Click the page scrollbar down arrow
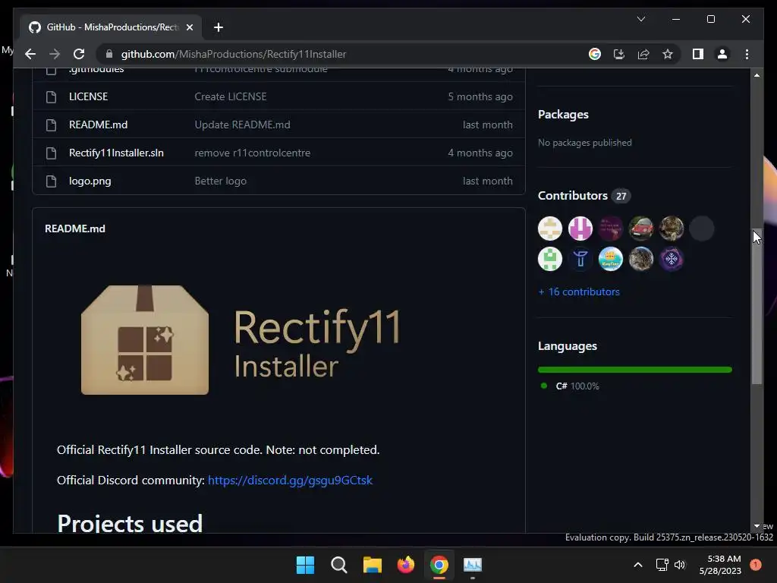777x583 pixels. click(x=757, y=526)
